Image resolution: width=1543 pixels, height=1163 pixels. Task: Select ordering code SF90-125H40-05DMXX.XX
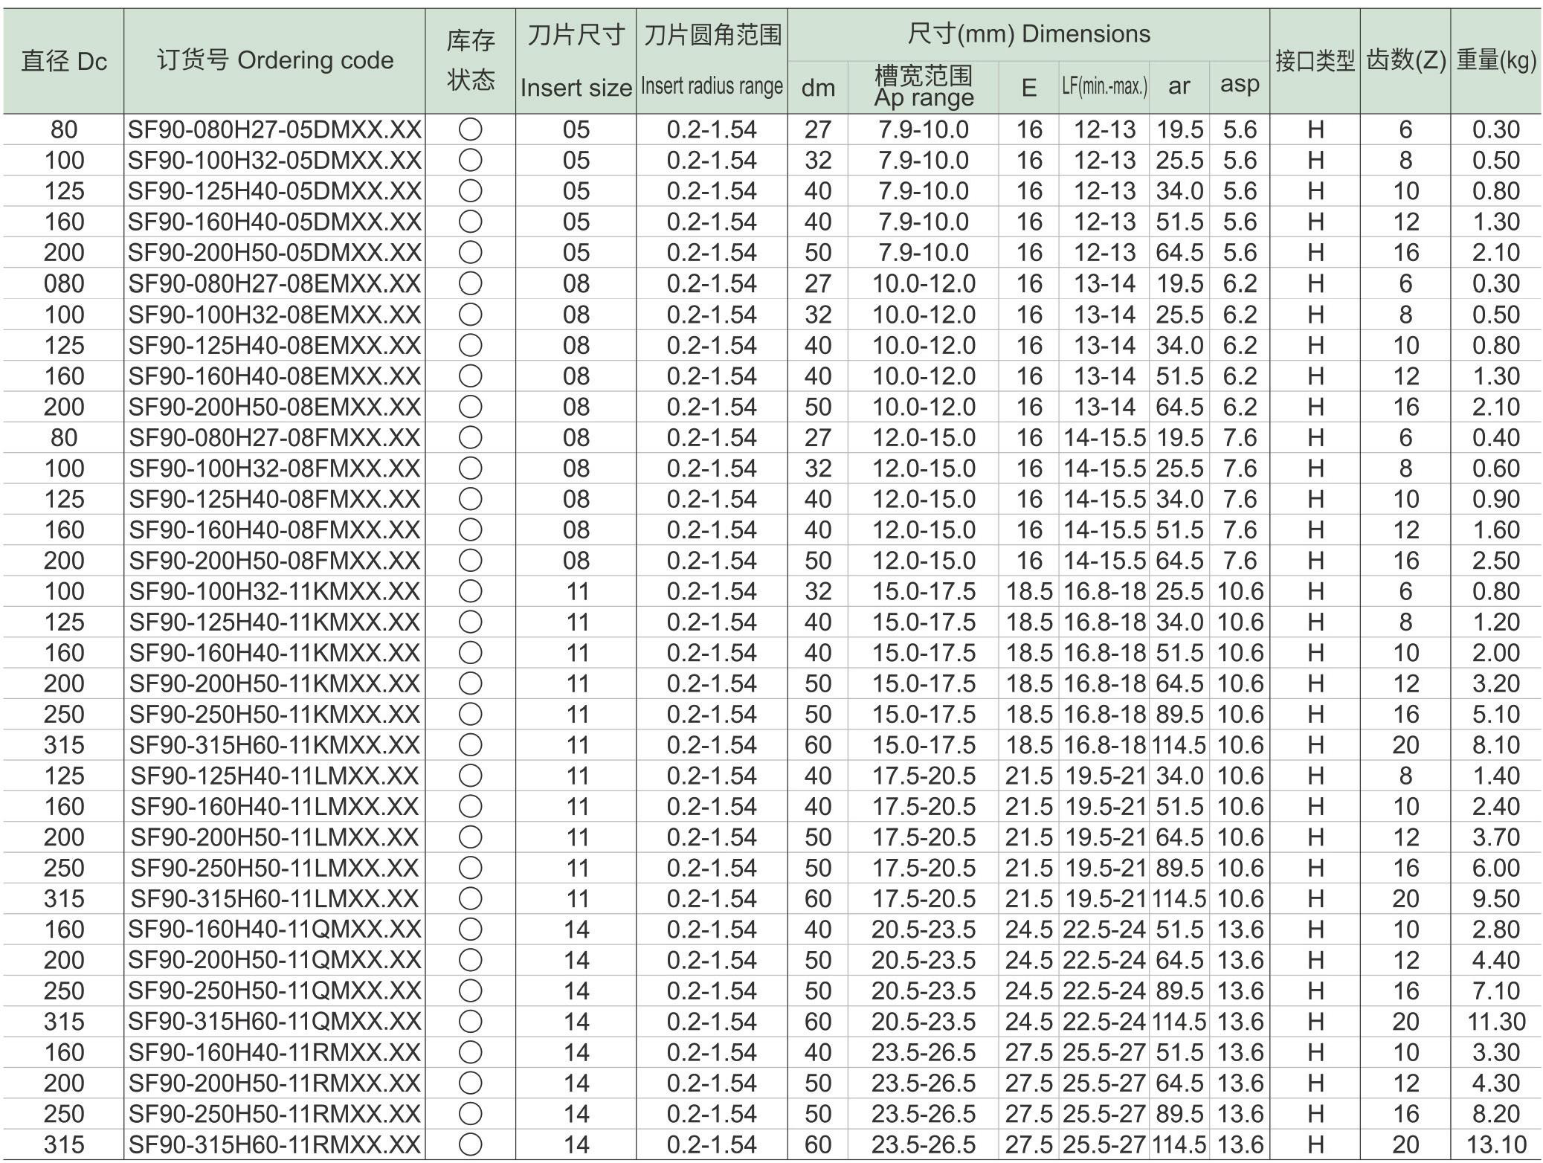pos(275,192)
